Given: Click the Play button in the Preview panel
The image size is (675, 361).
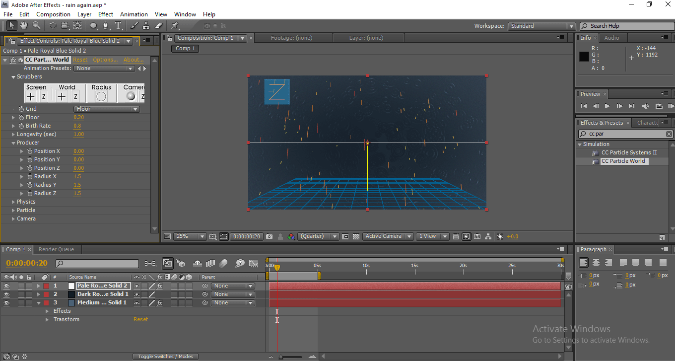Looking at the screenshot, I should (607, 106).
